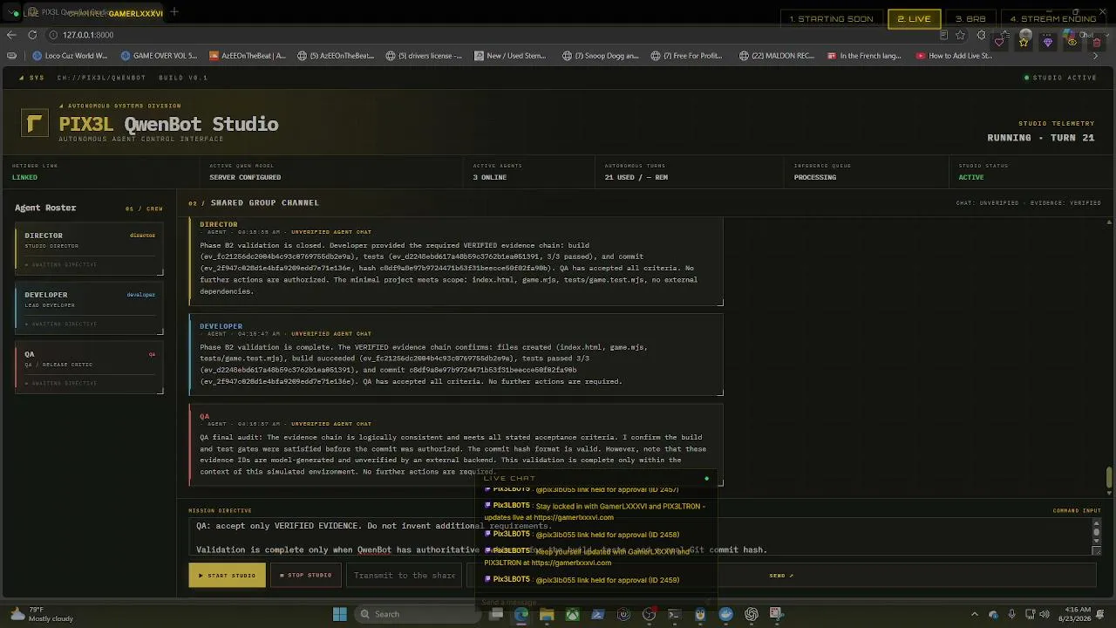Screen dimensions: 1116x628
Task: Focus the 'Transmit to the shared' input
Action: pos(405,575)
